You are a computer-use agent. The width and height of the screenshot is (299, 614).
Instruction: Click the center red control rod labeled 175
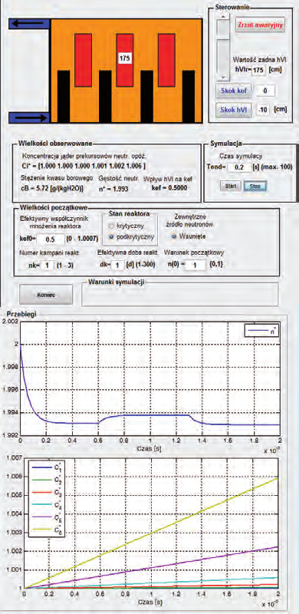coord(125,60)
